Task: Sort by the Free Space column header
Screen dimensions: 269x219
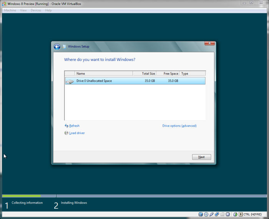Action: [x=168, y=74]
